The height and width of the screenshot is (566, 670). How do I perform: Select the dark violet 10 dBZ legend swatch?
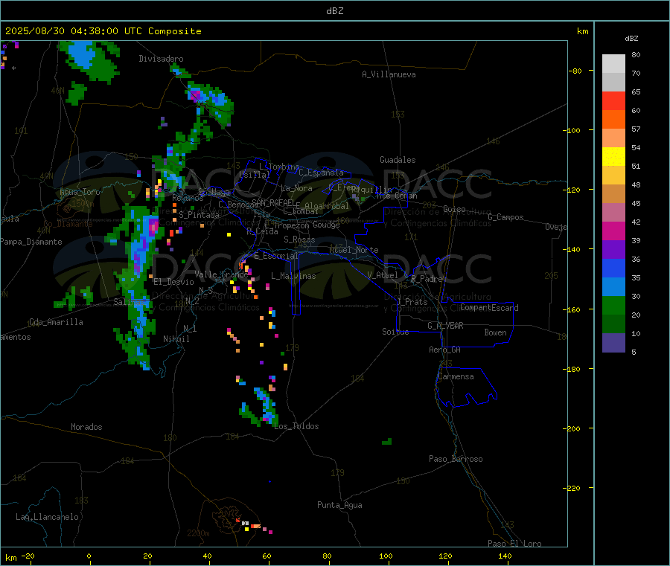pos(613,343)
